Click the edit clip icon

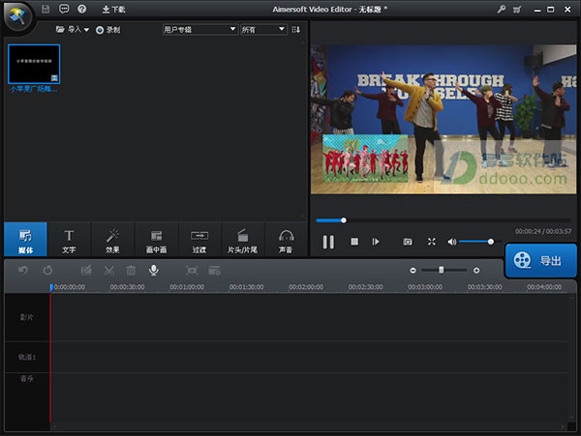click(x=86, y=271)
